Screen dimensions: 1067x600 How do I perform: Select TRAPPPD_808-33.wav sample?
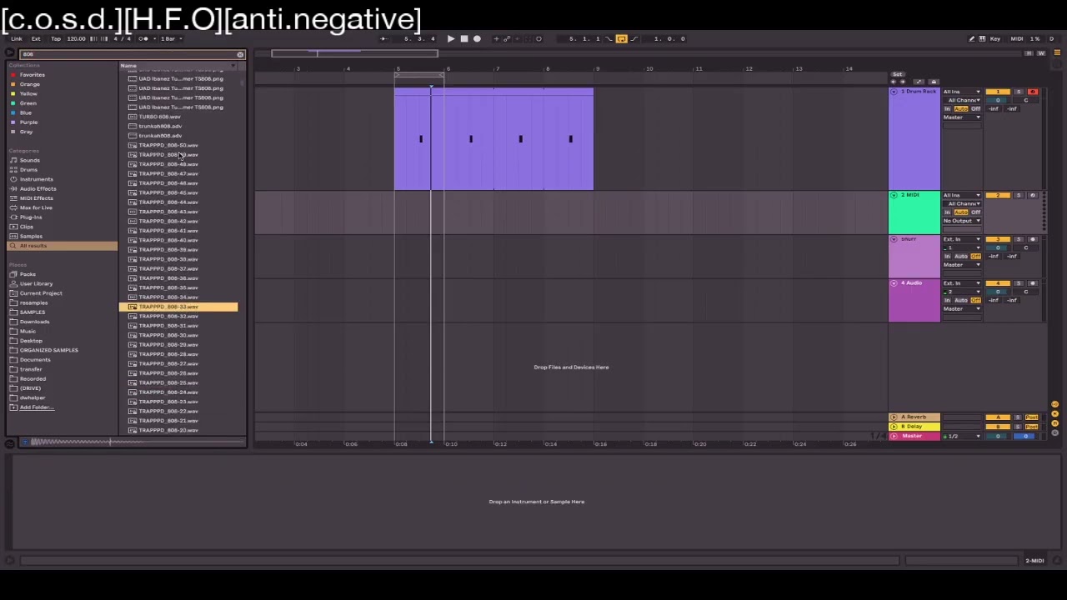pos(178,307)
